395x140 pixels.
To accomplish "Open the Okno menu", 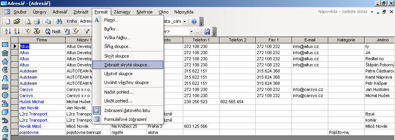I will tap(164, 12).
